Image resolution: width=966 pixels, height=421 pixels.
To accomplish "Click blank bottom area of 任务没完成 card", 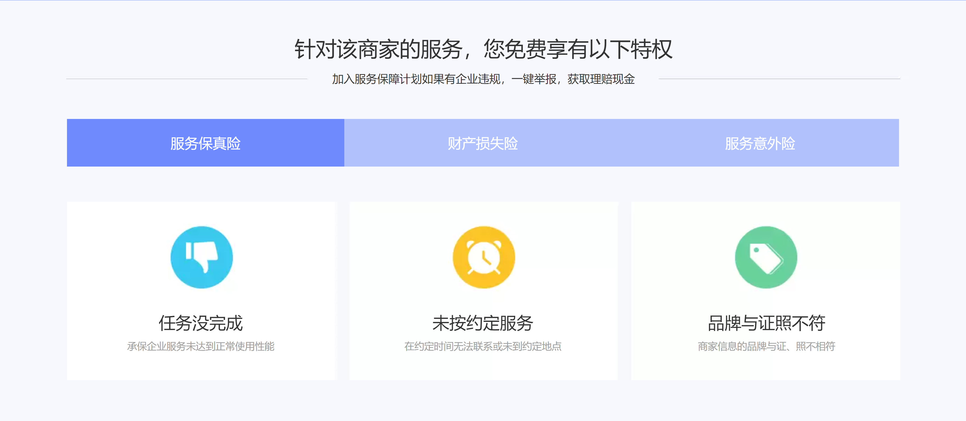I will (201, 368).
